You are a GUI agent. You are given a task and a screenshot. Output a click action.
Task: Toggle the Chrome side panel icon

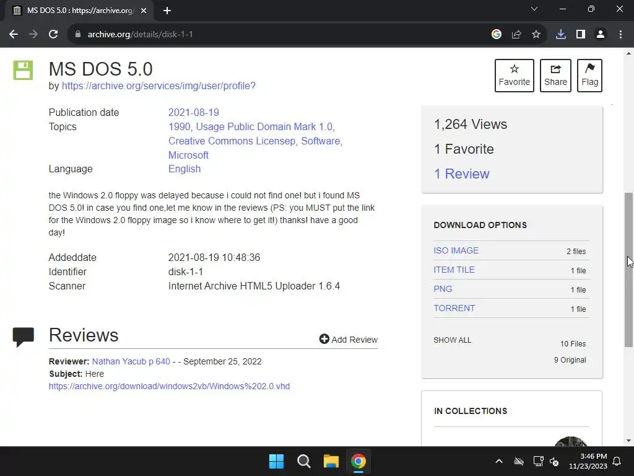pos(581,35)
